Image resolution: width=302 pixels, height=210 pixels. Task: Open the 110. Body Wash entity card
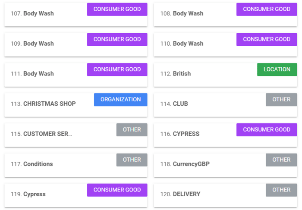tap(225, 45)
